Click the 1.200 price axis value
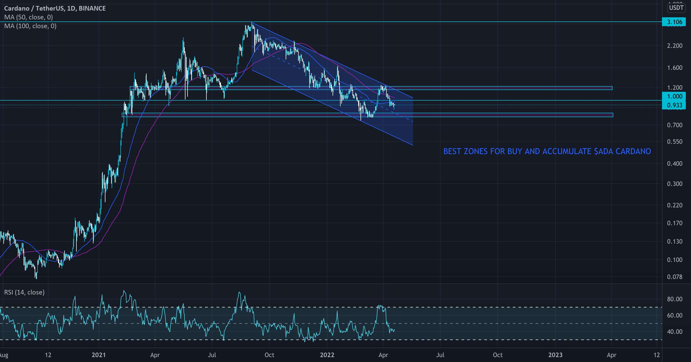Screen dimensions: 691x362 (x=675, y=88)
